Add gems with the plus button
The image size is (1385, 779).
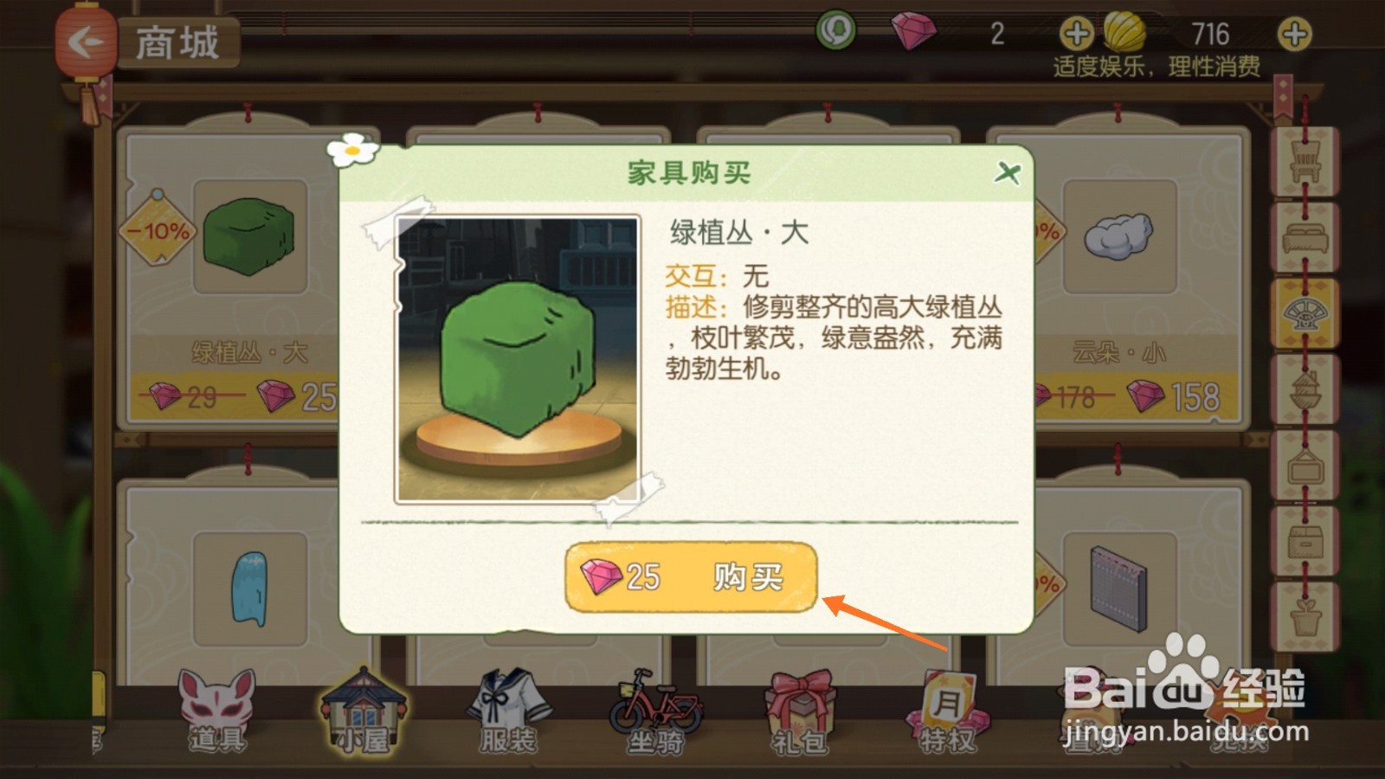[1076, 35]
